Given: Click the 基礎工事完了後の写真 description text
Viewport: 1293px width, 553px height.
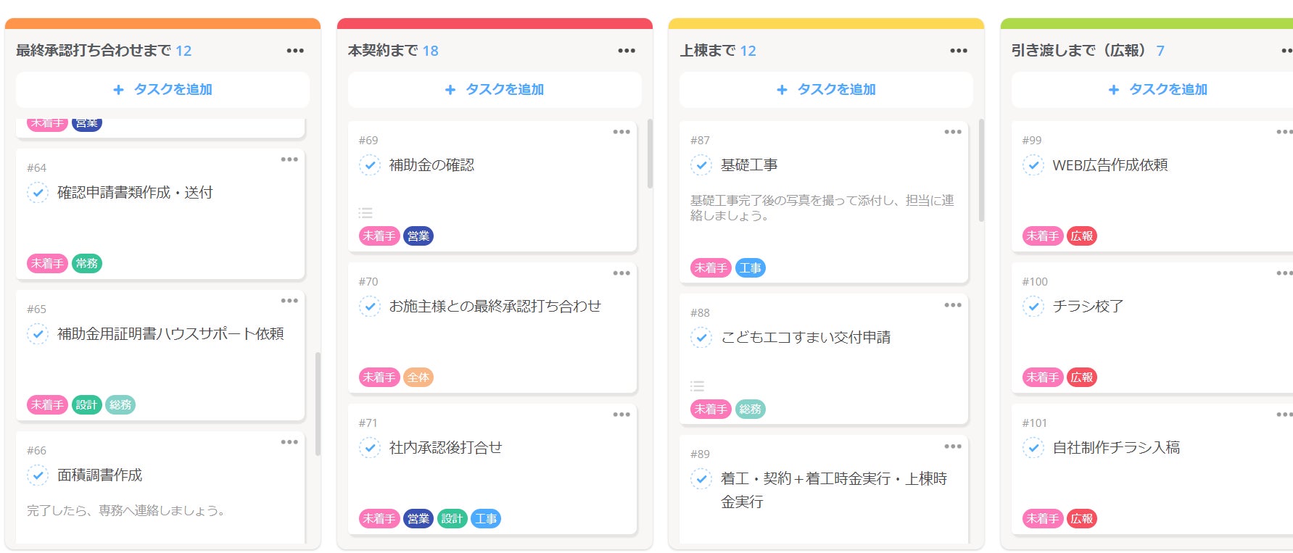Looking at the screenshot, I should [822, 208].
